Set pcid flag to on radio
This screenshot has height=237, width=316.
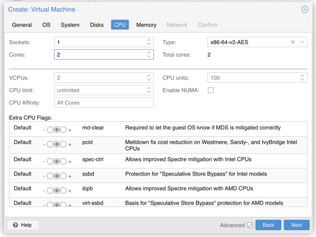63,144
